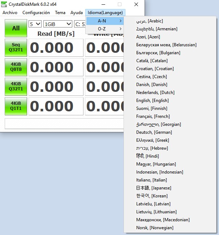Viewport: 219px width, 235px height.
Task: Select Hebrew language
Action: pyautogui.click(x=170, y=148)
